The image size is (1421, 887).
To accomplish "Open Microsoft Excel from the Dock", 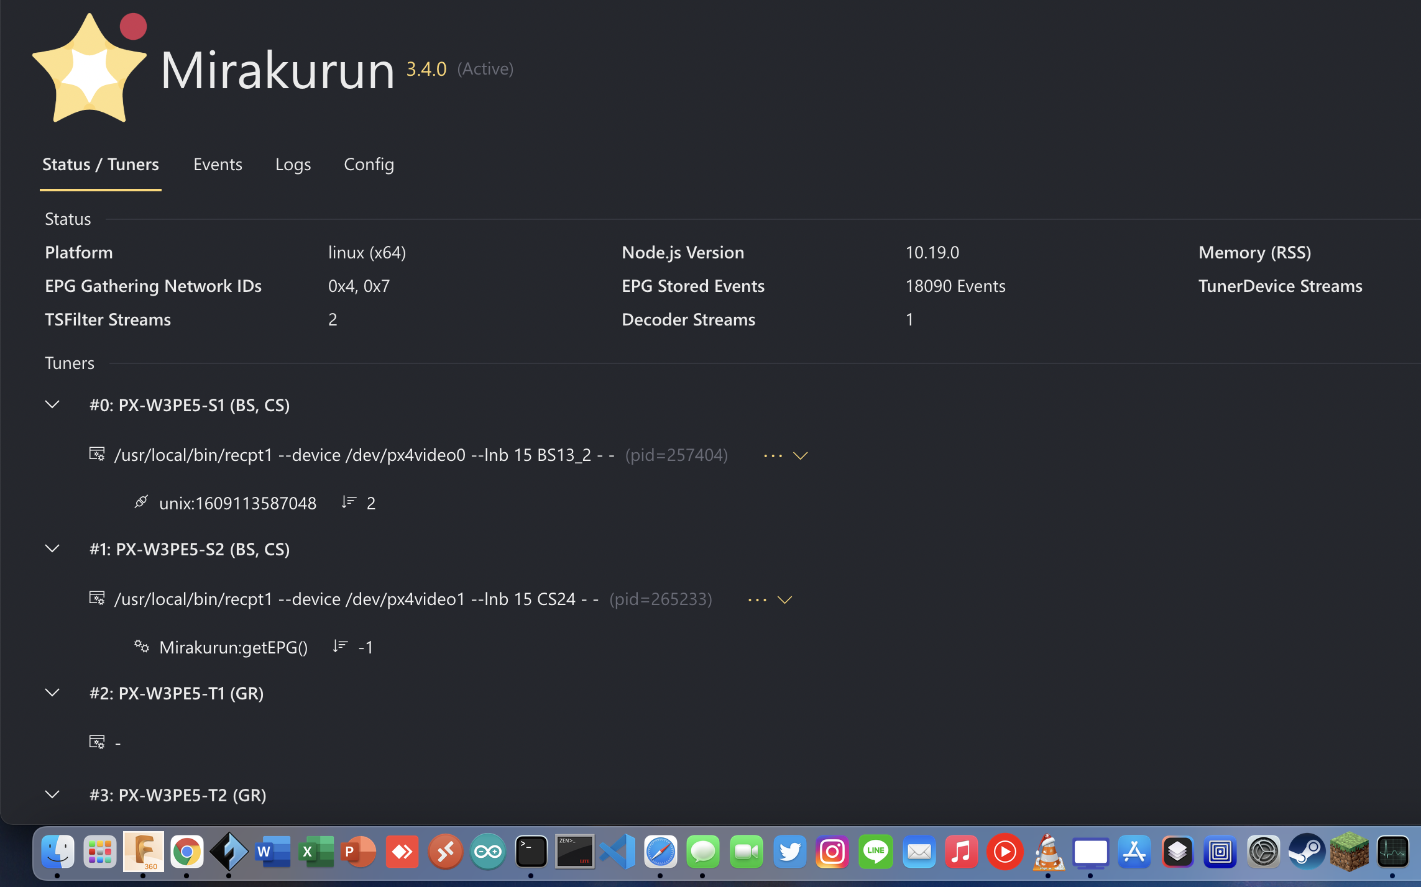I will (x=316, y=852).
